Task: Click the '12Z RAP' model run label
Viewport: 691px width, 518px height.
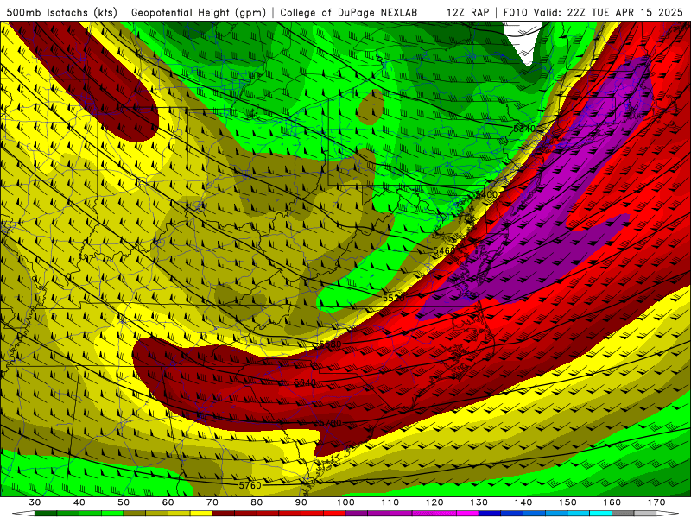Action: pyautogui.click(x=467, y=13)
